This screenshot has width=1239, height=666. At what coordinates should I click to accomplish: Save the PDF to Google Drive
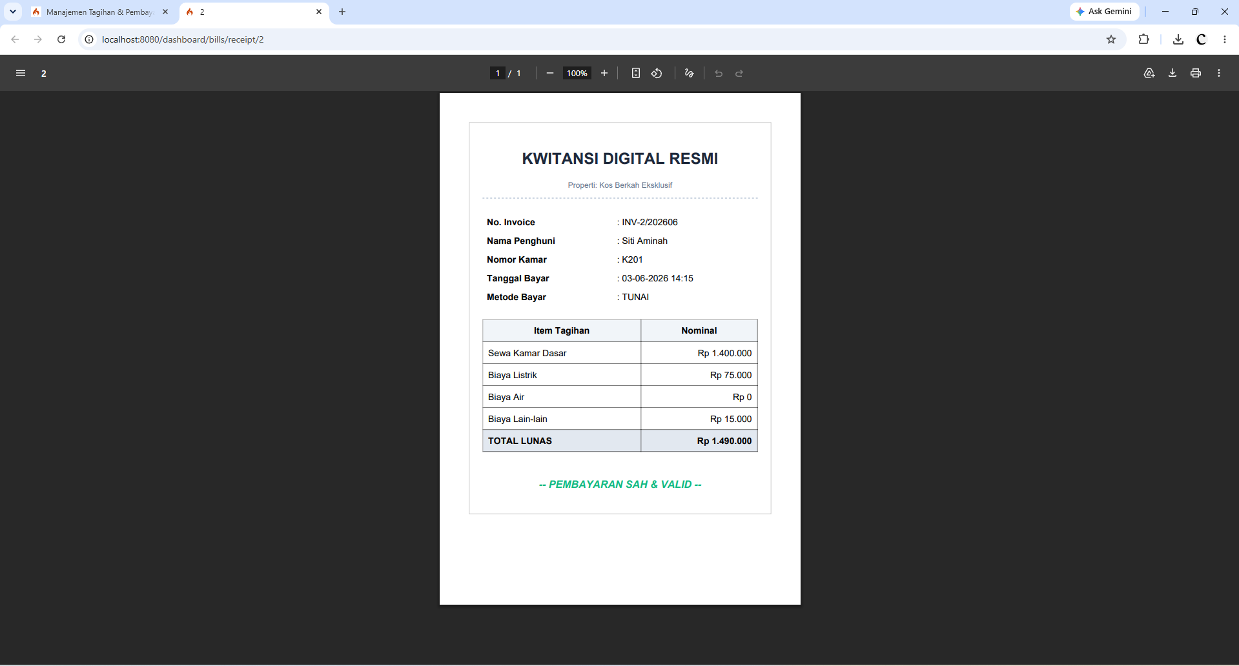pyautogui.click(x=1149, y=74)
